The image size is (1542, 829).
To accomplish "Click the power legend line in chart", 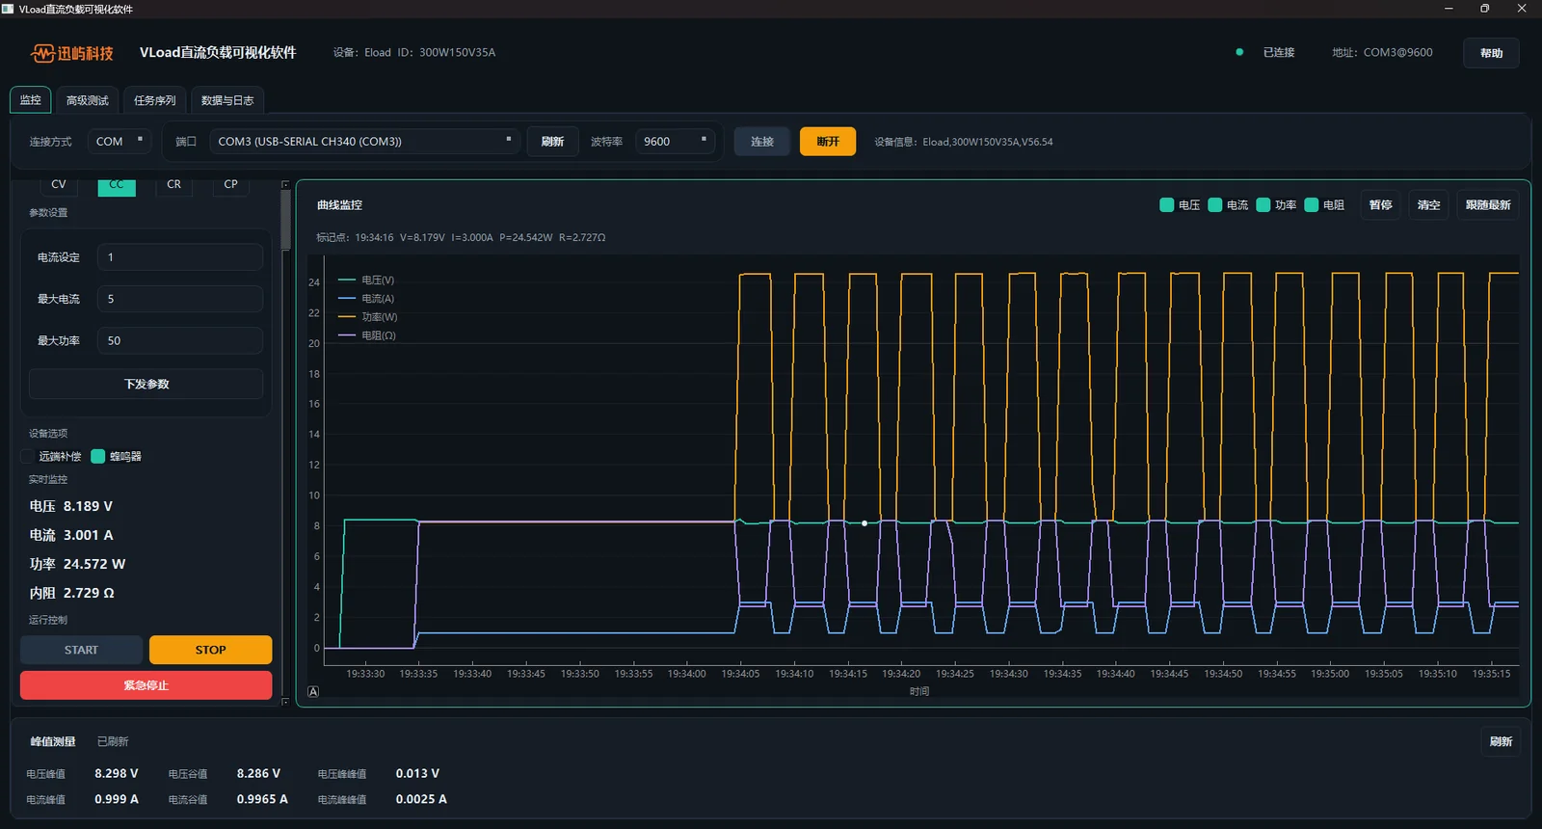I will pos(347,316).
